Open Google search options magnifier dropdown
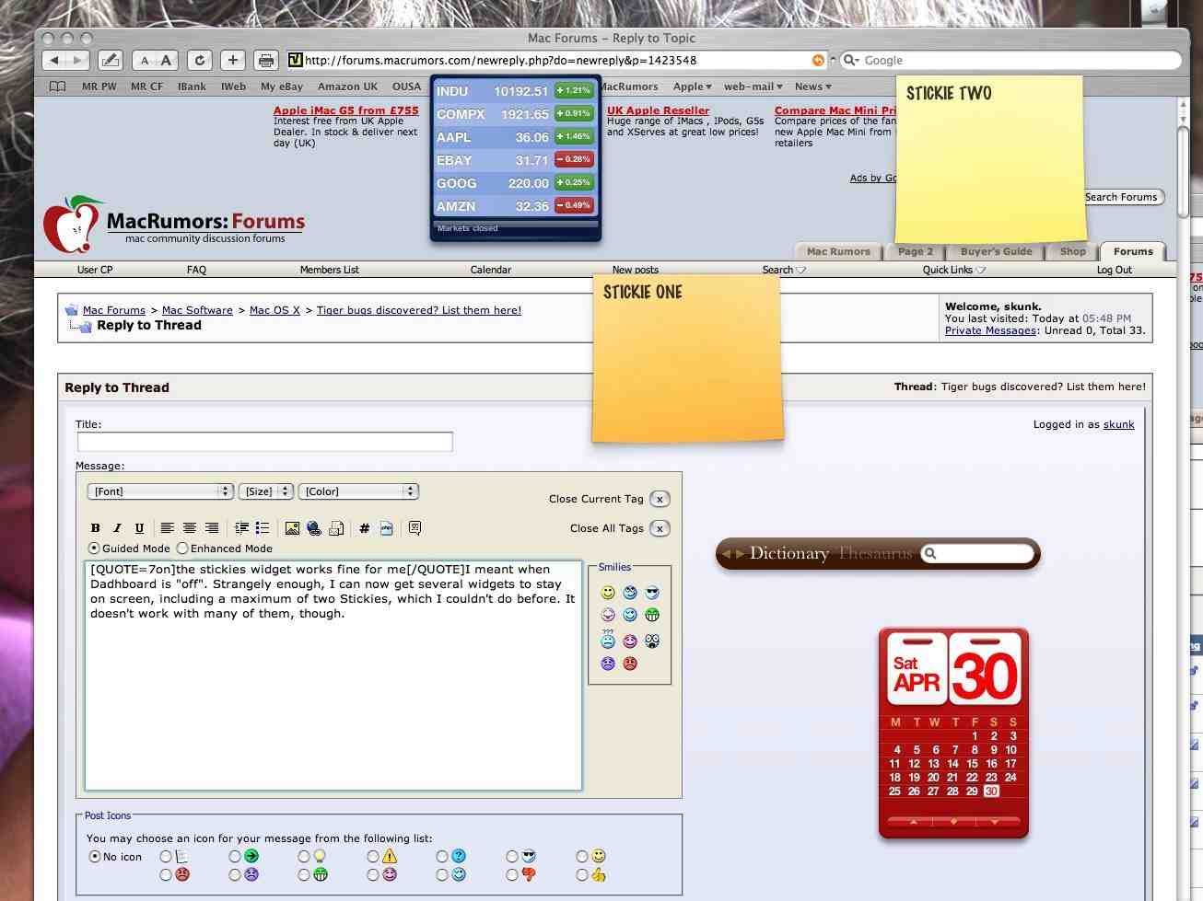Viewport: 1203px width, 901px height. click(852, 61)
